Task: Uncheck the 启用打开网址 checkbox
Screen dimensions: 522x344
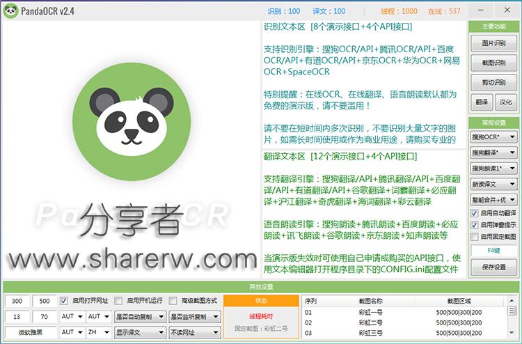Action: click(x=63, y=301)
